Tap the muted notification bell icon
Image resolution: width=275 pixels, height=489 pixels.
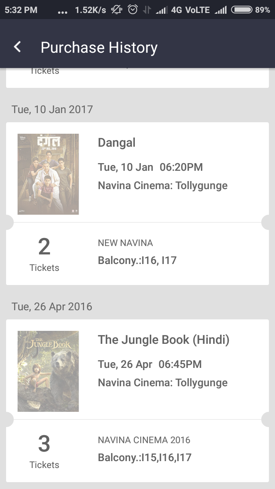[x=116, y=10]
